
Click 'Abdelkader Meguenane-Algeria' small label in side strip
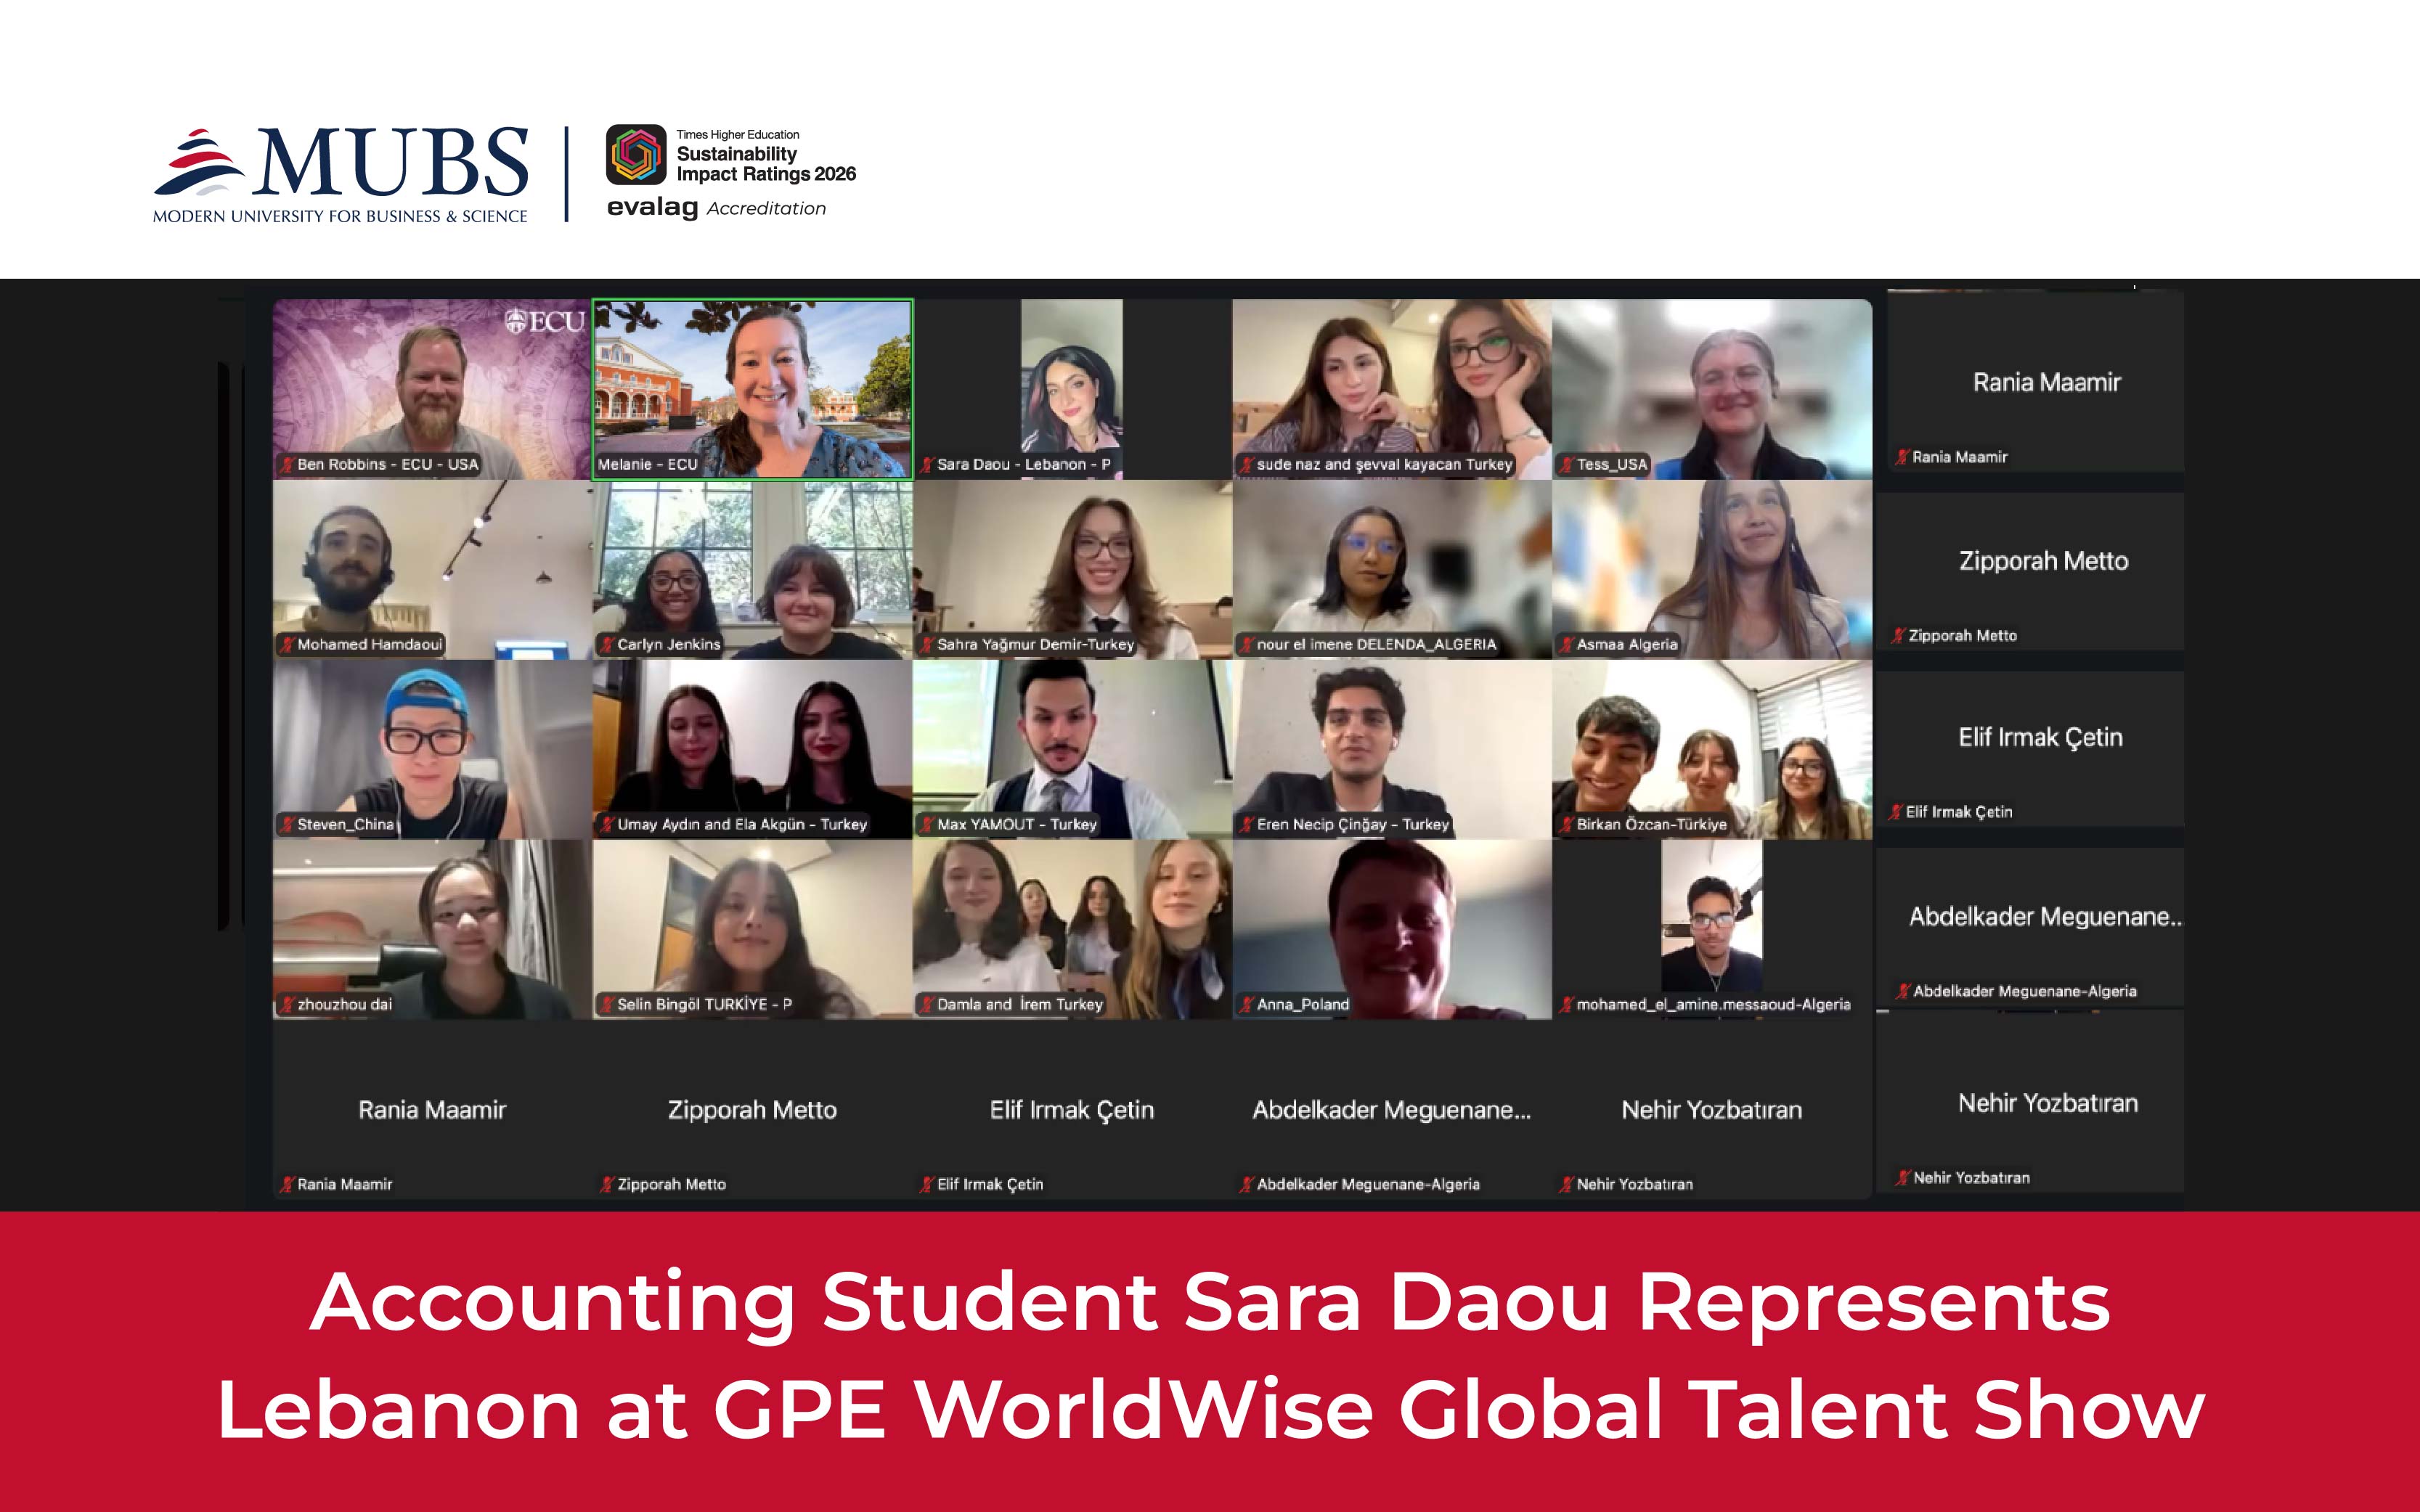2025,991
